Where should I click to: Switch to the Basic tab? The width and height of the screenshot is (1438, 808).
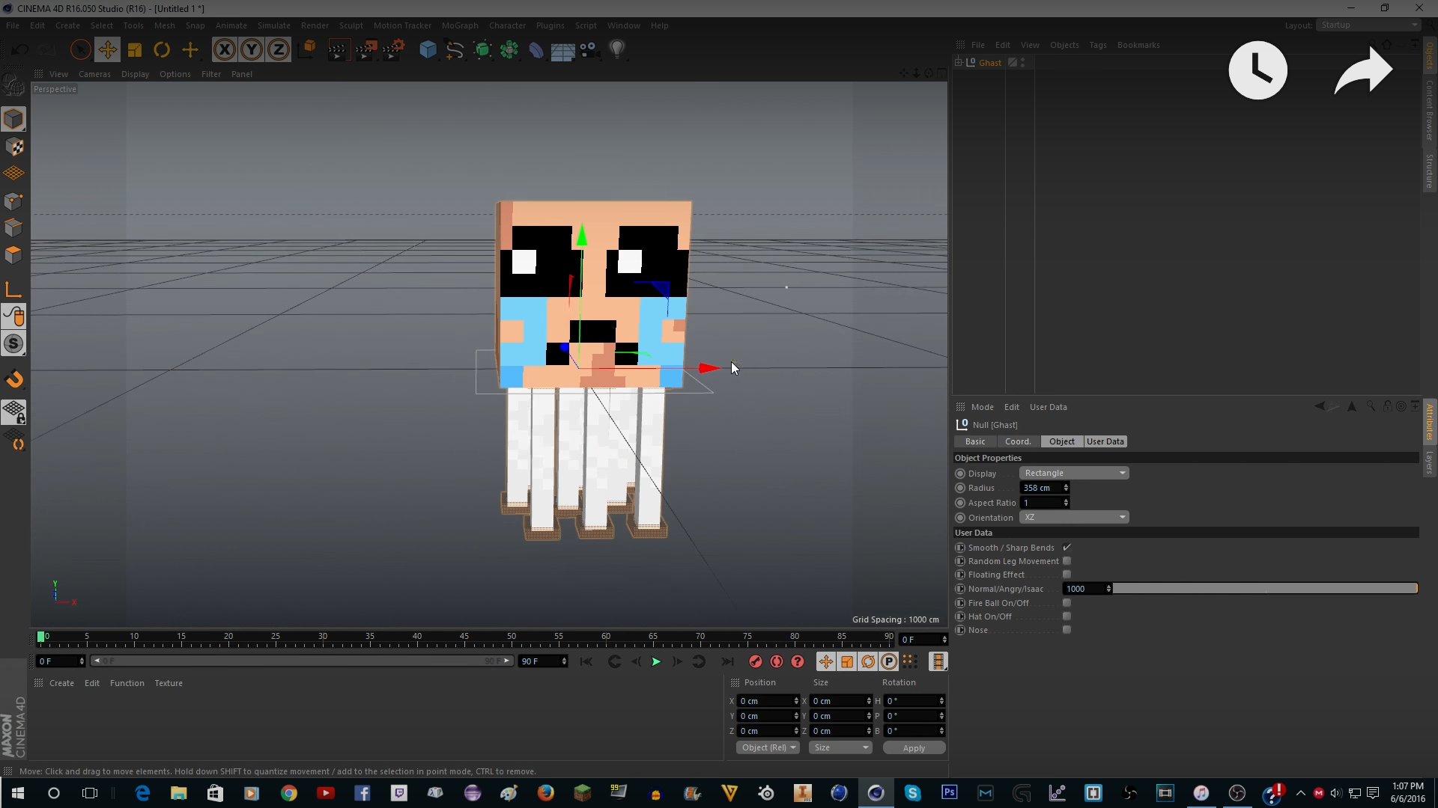(x=975, y=441)
